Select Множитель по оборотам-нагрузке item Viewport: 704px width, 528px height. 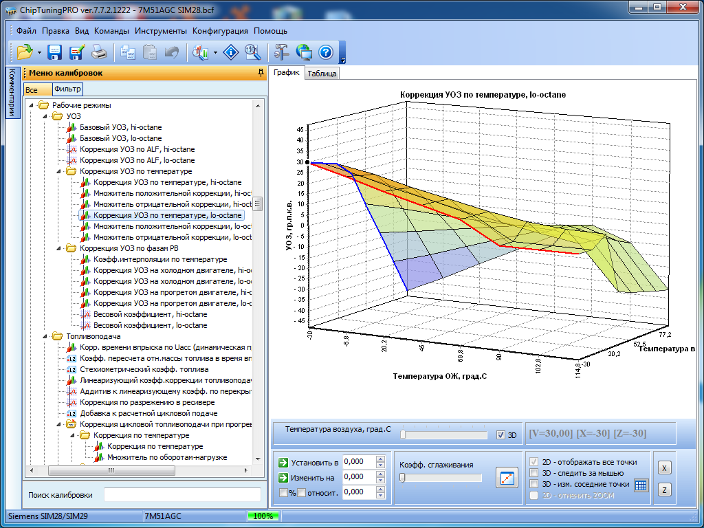tap(167, 457)
